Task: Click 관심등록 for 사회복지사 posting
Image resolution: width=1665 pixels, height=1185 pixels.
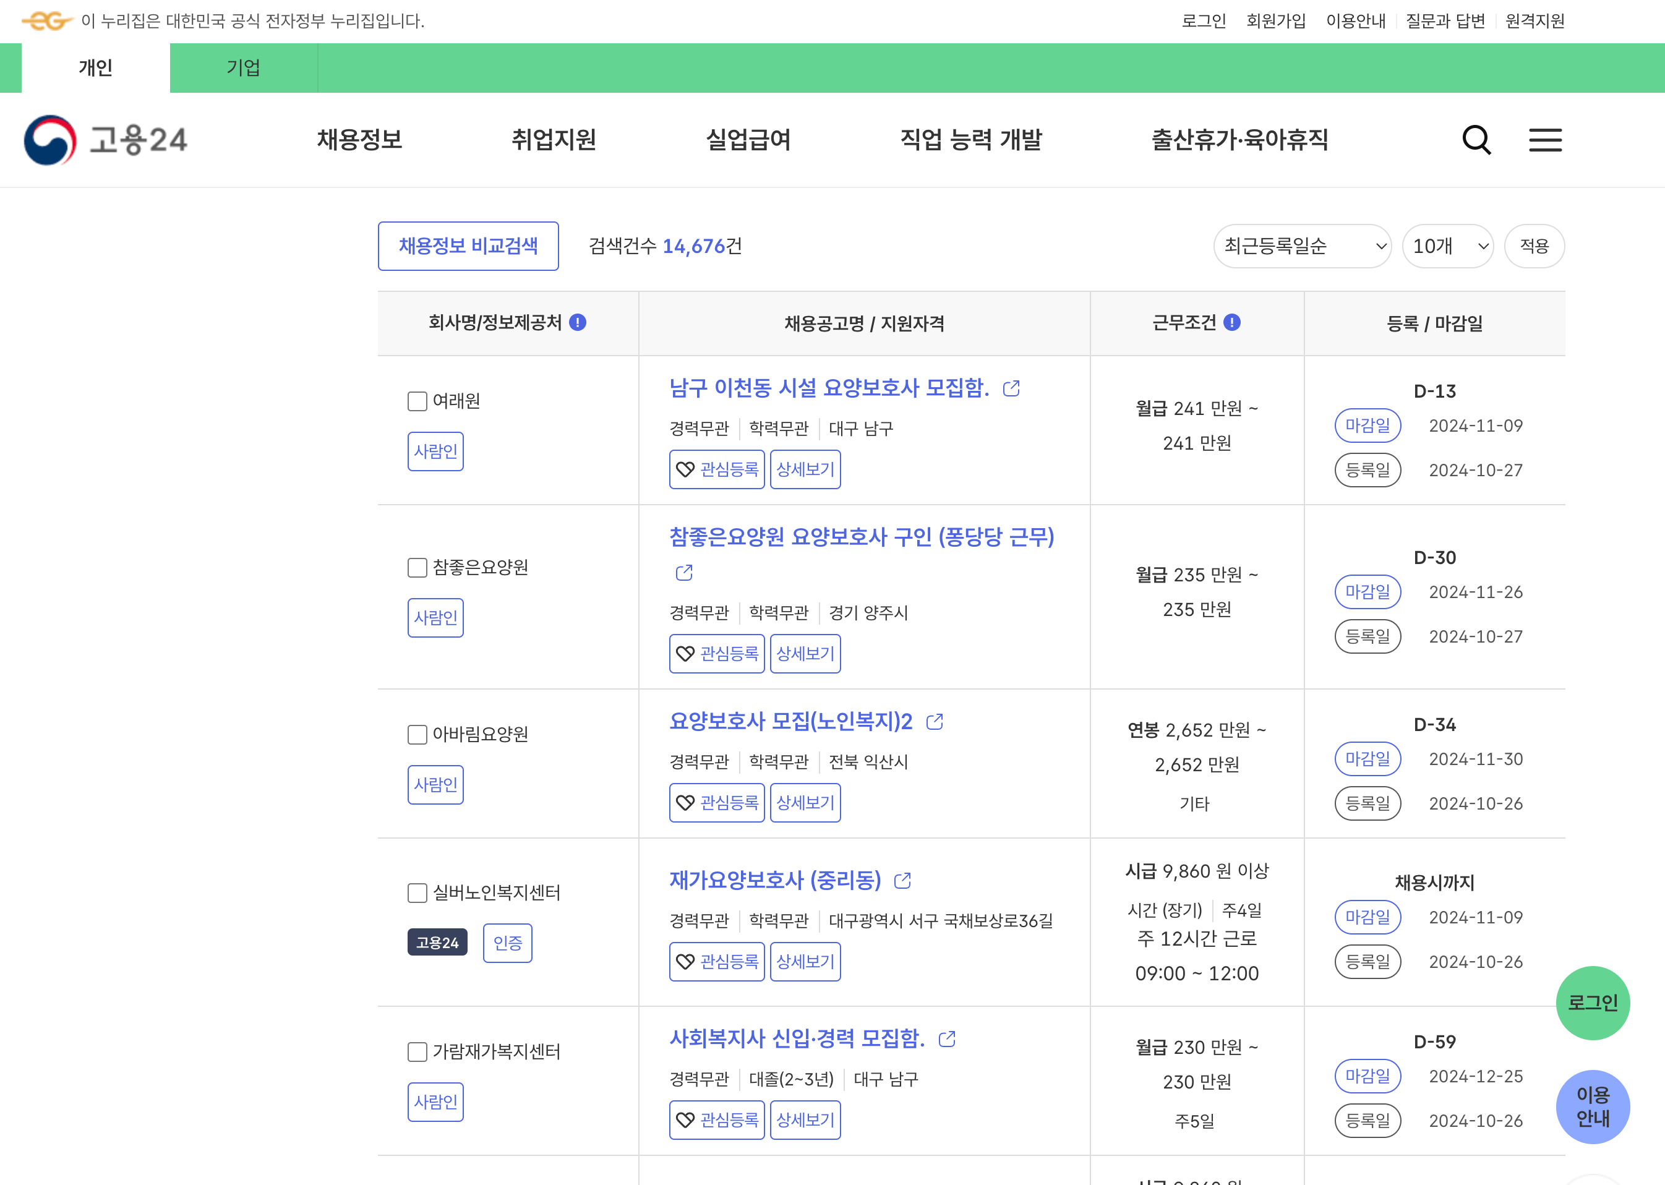Action: 717,1121
